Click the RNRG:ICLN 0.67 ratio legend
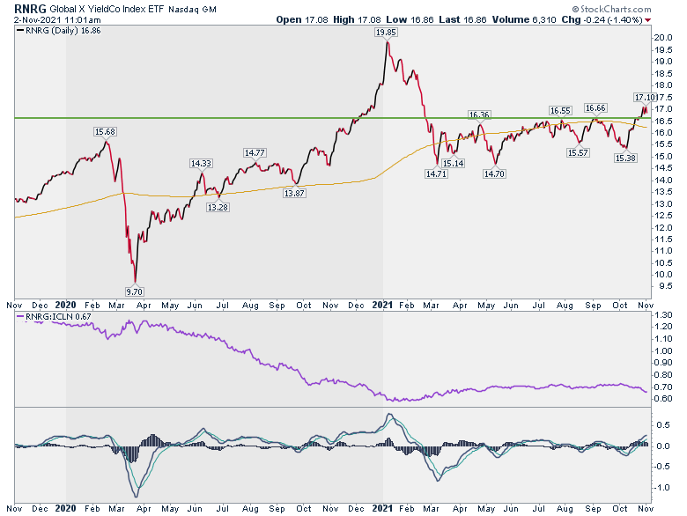The width and height of the screenshot is (687, 516). coord(54,316)
